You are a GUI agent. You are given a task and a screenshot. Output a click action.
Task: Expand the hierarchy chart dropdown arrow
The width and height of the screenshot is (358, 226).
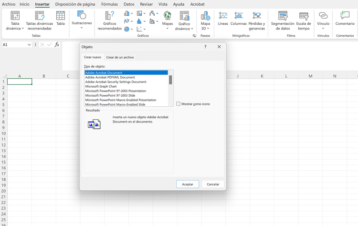145,13
